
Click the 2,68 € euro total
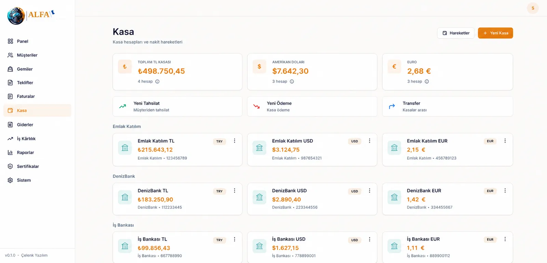coord(419,71)
